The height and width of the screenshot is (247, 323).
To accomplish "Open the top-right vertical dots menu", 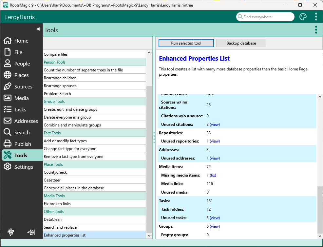I will click(316, 17).
